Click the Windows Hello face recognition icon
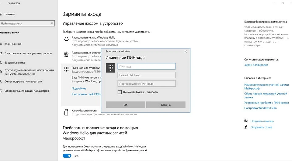292x161 pixels. coord(66,39)
